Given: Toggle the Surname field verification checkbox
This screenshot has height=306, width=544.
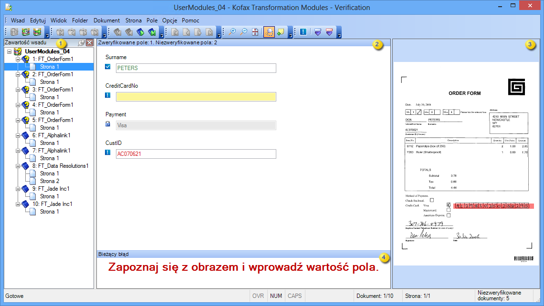Looking at the screenshot, I should coord(106,67).
